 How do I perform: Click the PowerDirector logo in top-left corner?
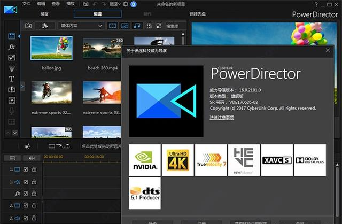[11, 10]
